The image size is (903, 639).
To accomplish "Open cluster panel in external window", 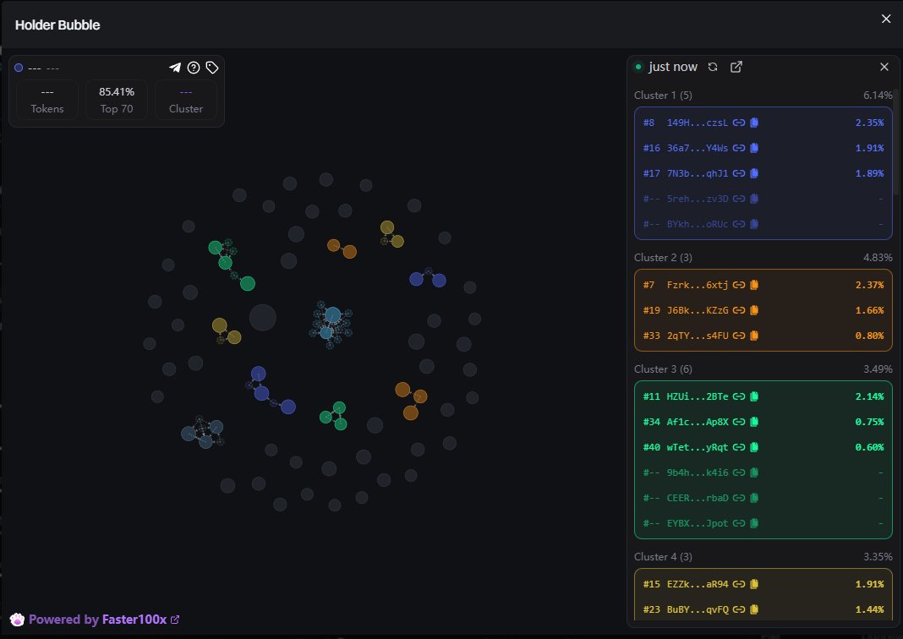I will [x=736, y=67].
